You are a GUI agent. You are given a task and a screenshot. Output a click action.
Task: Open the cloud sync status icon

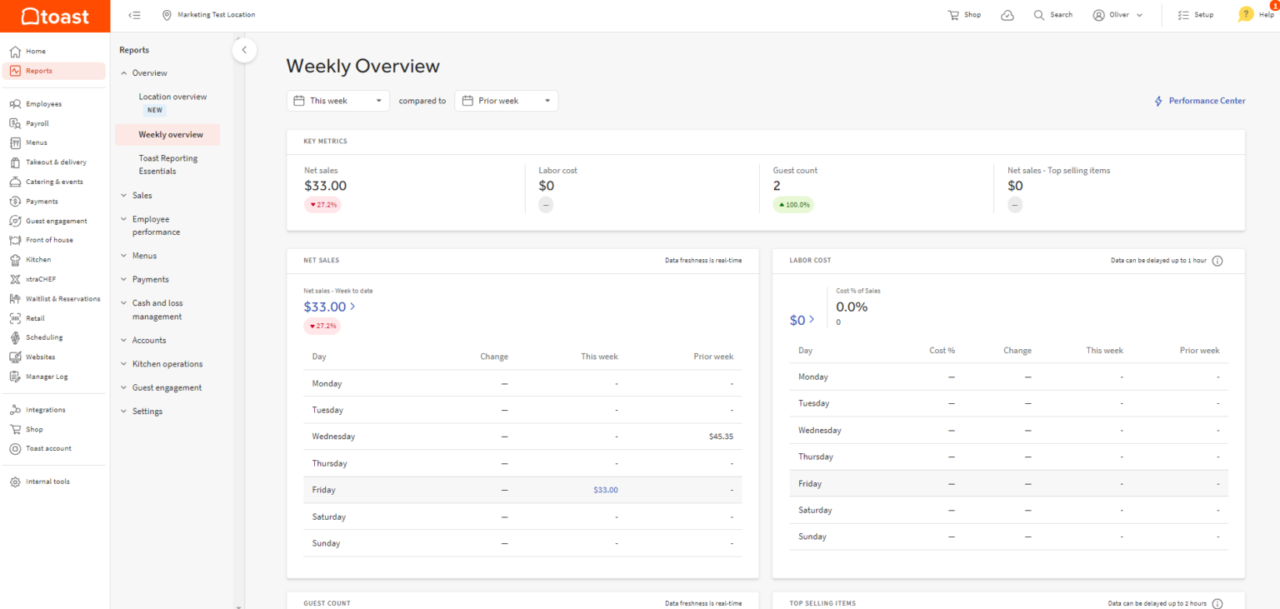[1007, 15]
